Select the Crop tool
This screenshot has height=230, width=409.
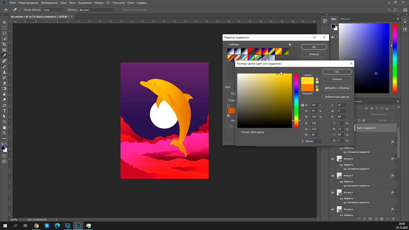(x=4, y=44)
